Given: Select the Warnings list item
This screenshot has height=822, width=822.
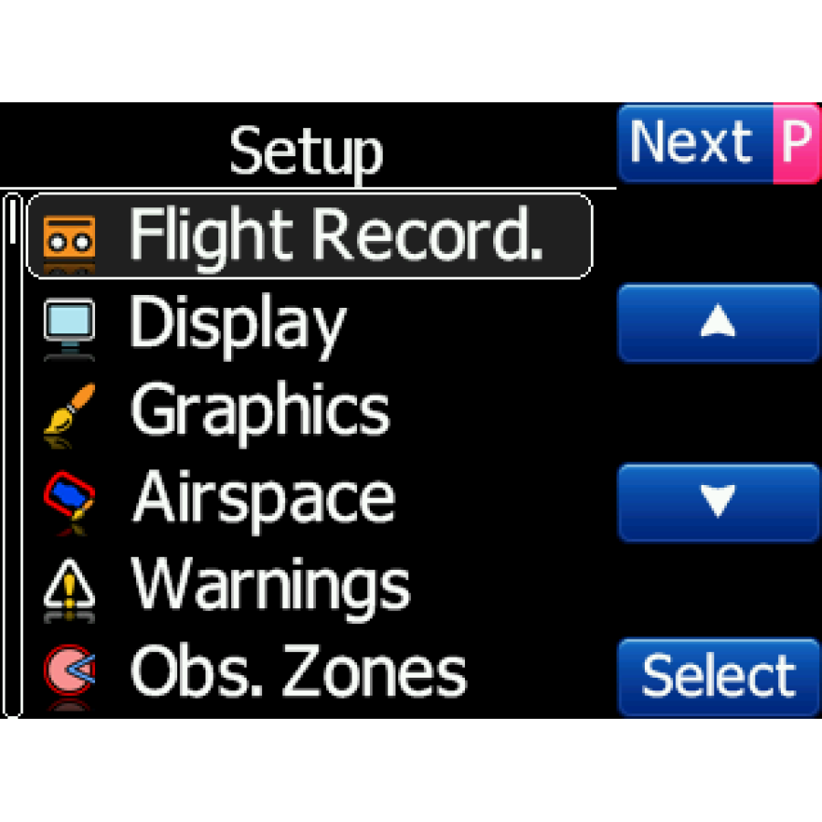Looking at the screenshot, I should click(310, 585).
